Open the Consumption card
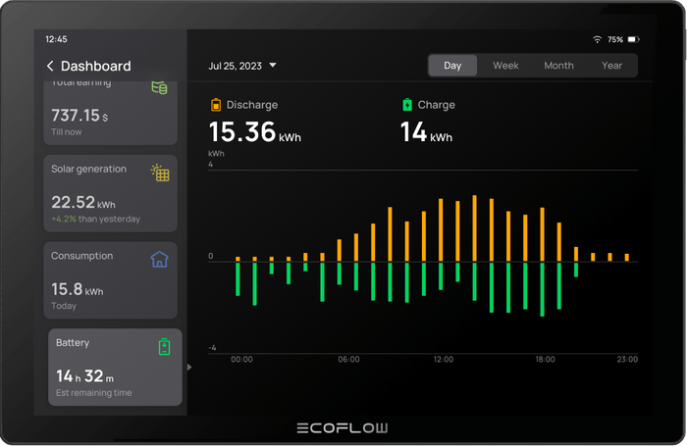Screen dimensions: 687x446 111,279
